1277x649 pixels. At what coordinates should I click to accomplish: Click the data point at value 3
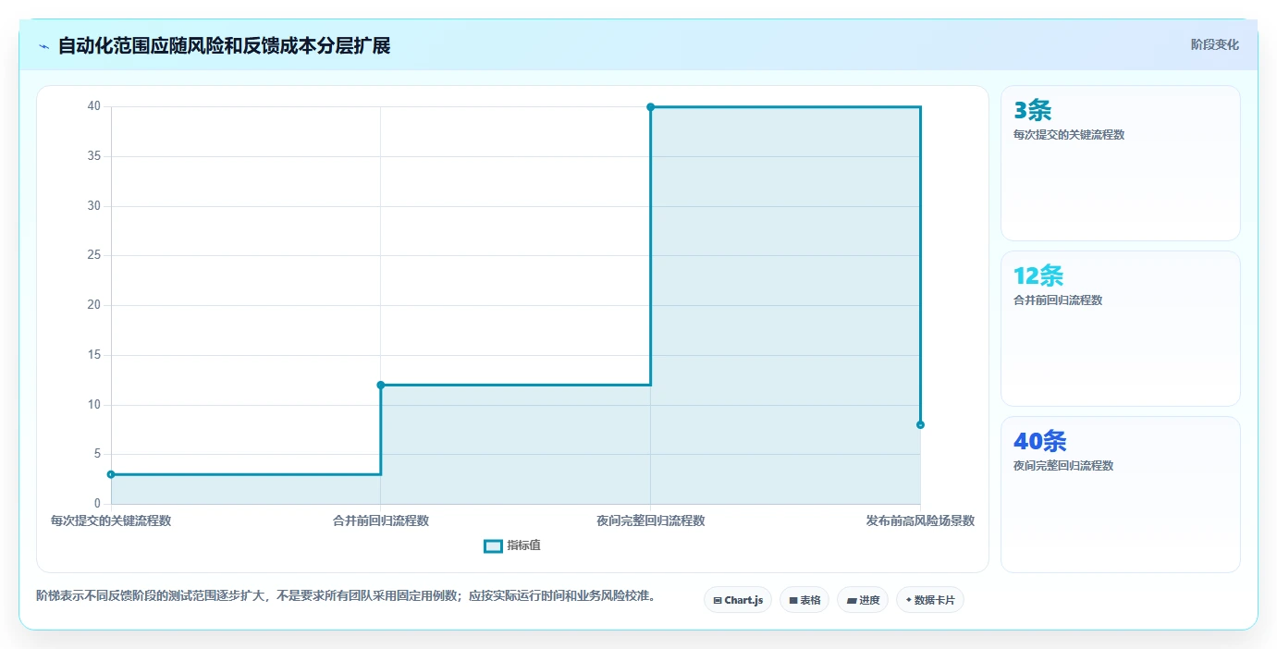pyautogui.click(x=111, y=474)
